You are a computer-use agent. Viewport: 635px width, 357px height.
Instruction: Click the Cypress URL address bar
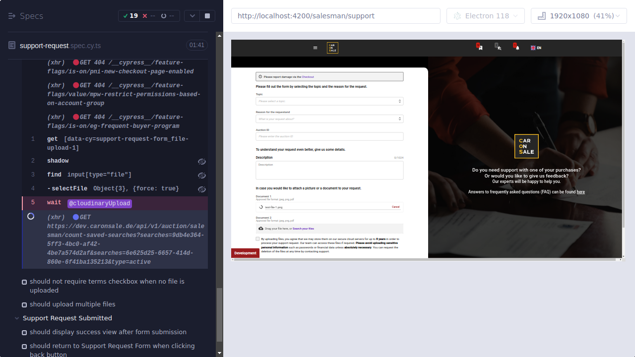[335, 15]
